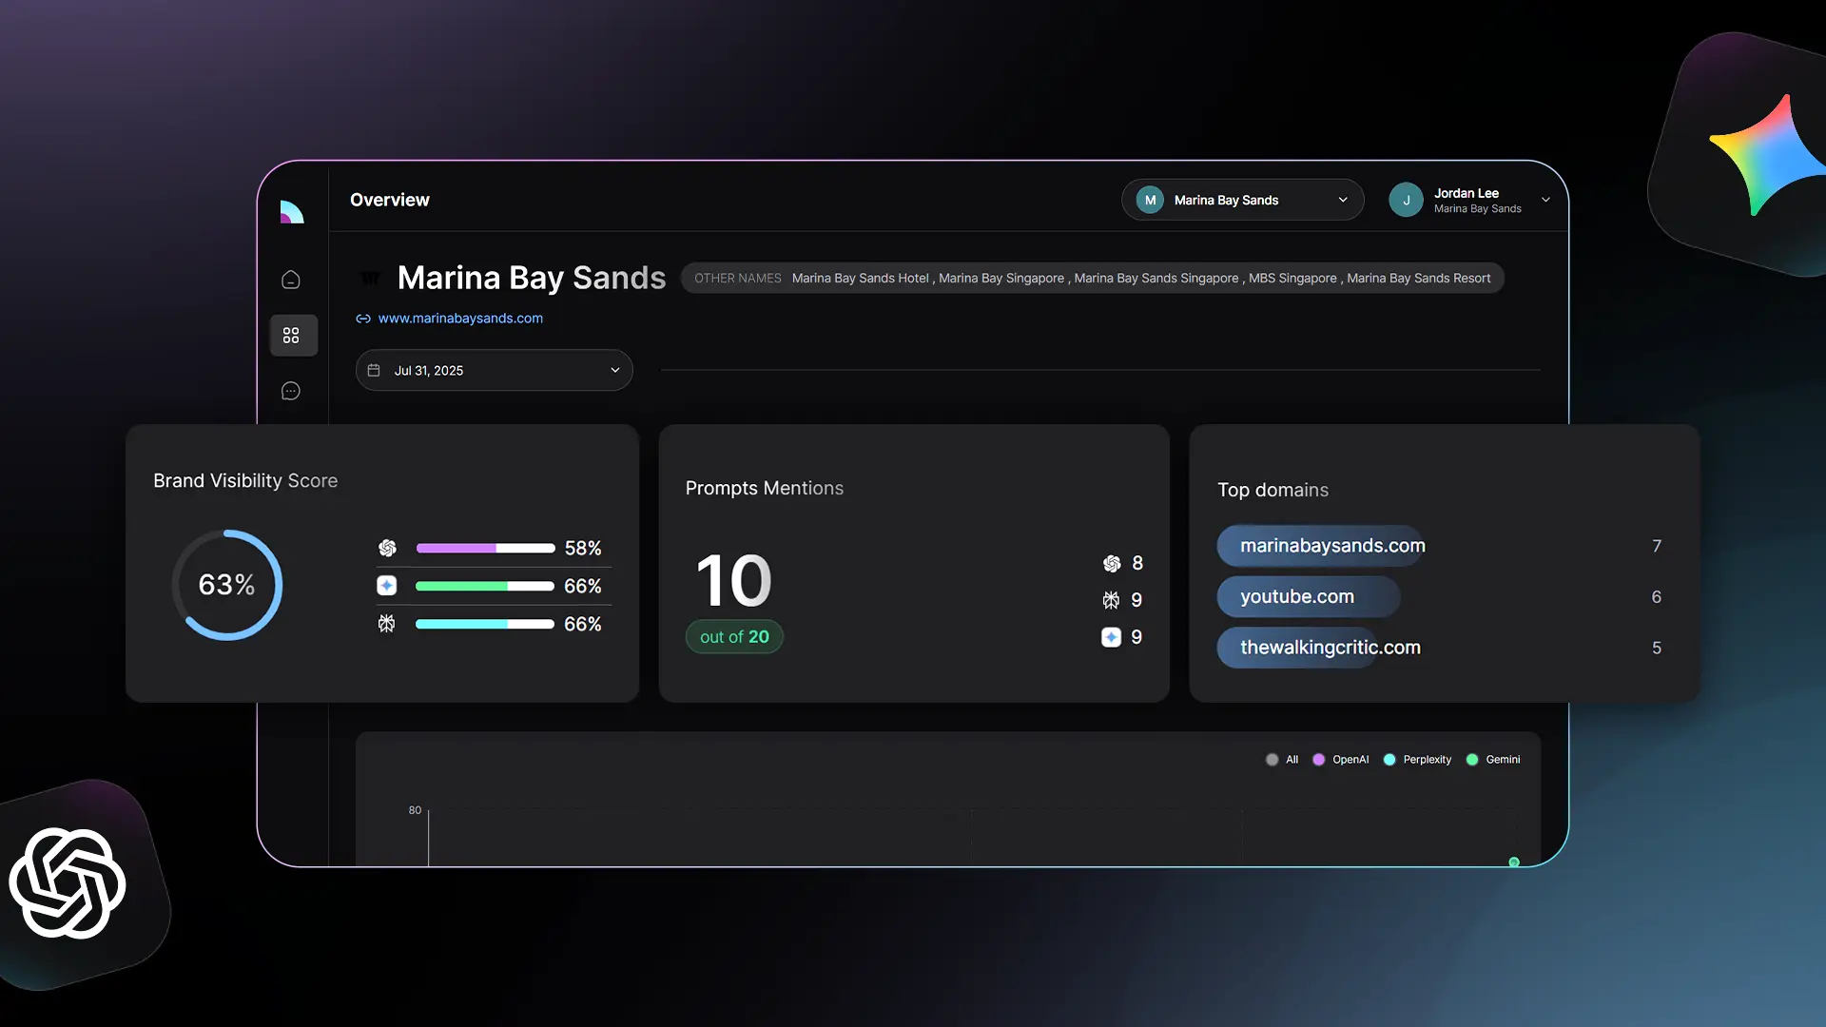
Task: Open the www.marinabaysands.com link
Action: (x=460, y=319)
